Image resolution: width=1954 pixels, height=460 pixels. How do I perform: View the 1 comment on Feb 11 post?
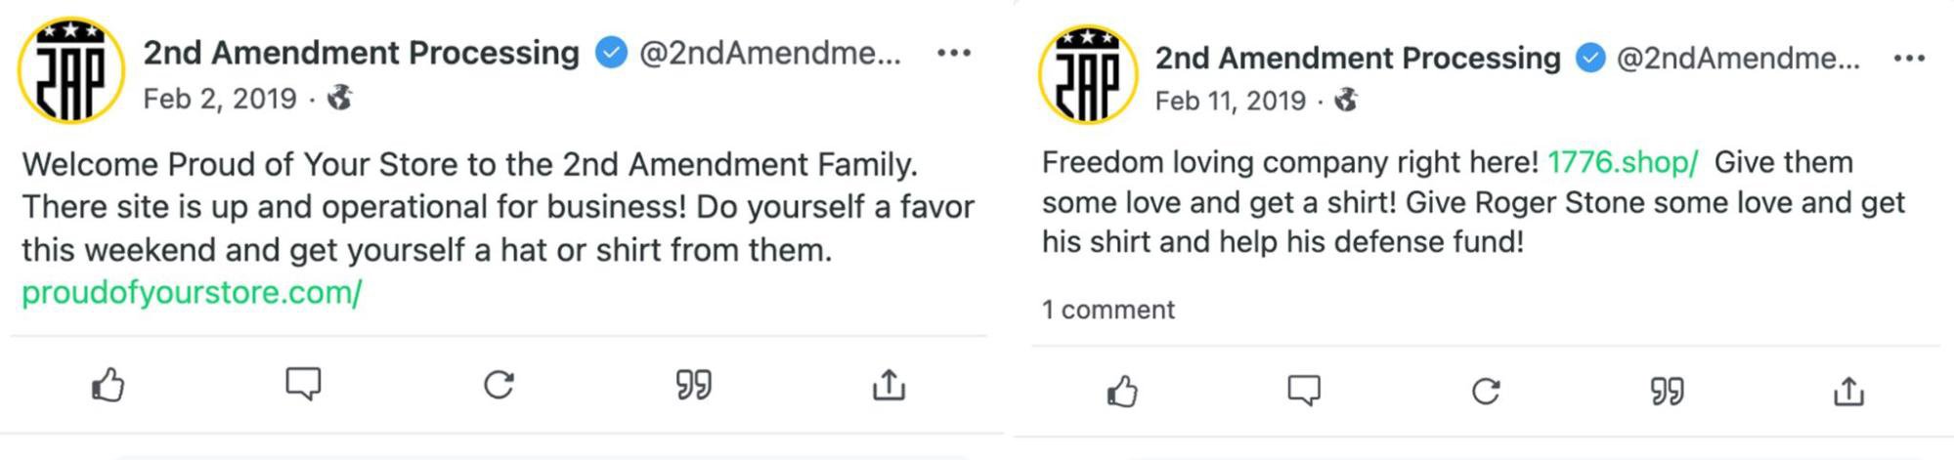[x=1107, y=310]
